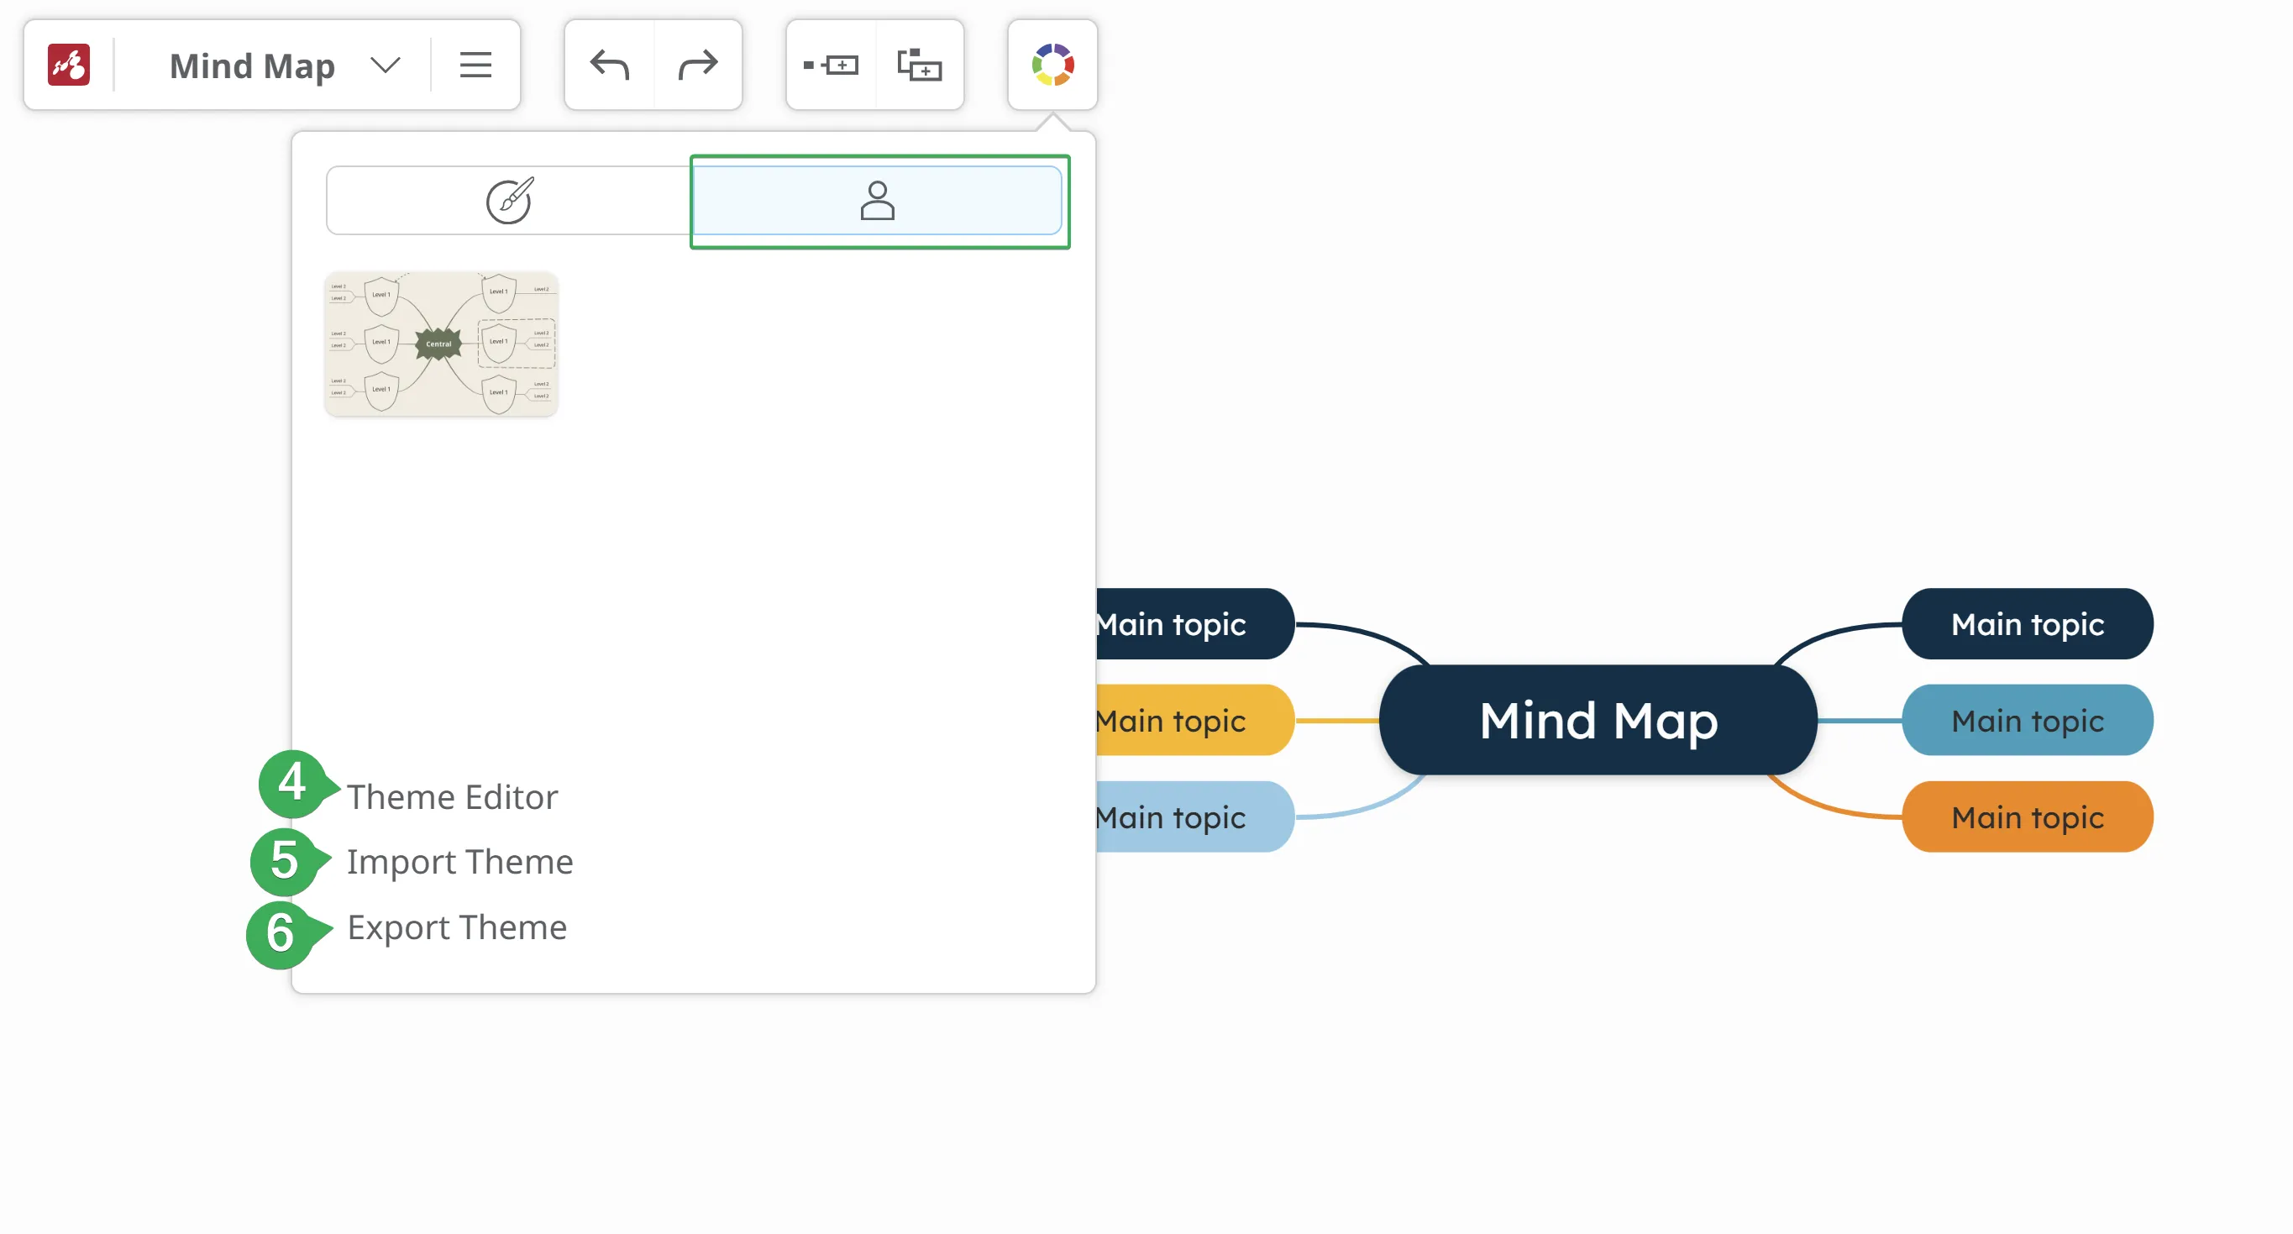Click the MindMeister red logo icon
The image size is (2293, 1234).
69,65
